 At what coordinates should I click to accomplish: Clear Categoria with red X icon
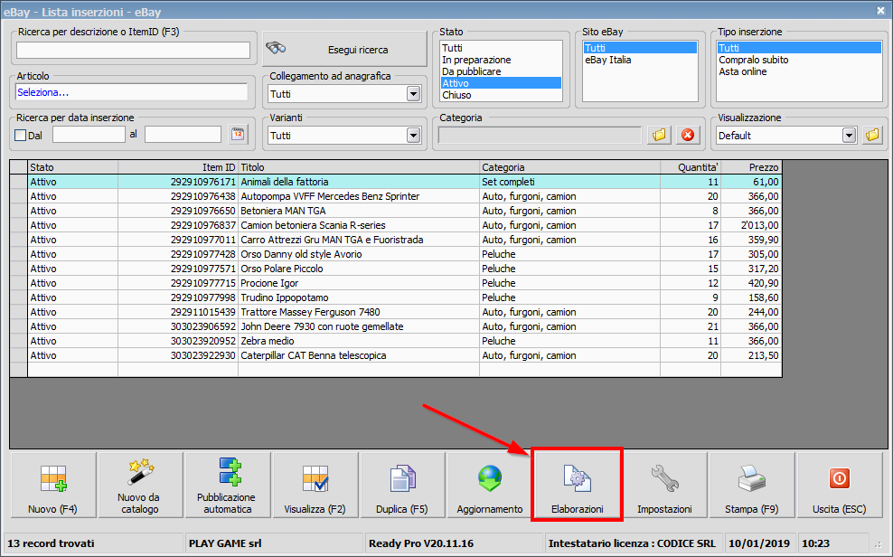[688, 135]
